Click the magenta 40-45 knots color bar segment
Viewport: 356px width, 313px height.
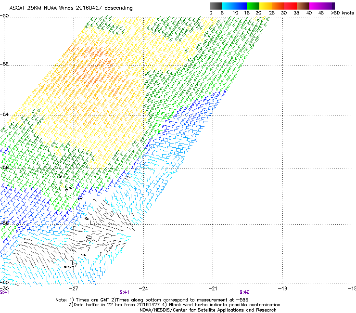316,6
